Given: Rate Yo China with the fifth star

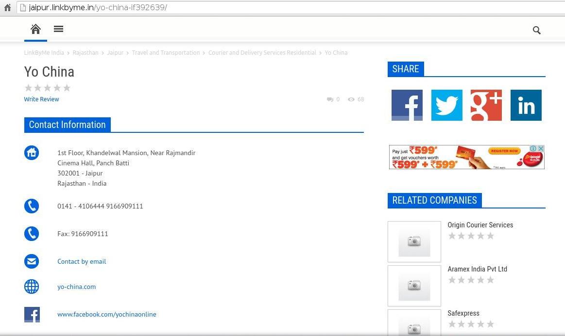Looking at the screenshot, I should 67,88.
